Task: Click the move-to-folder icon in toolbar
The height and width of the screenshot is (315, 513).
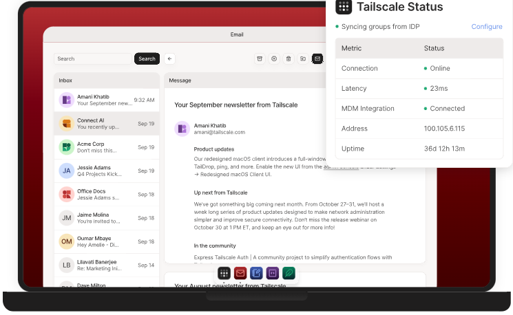Action: 303,59
